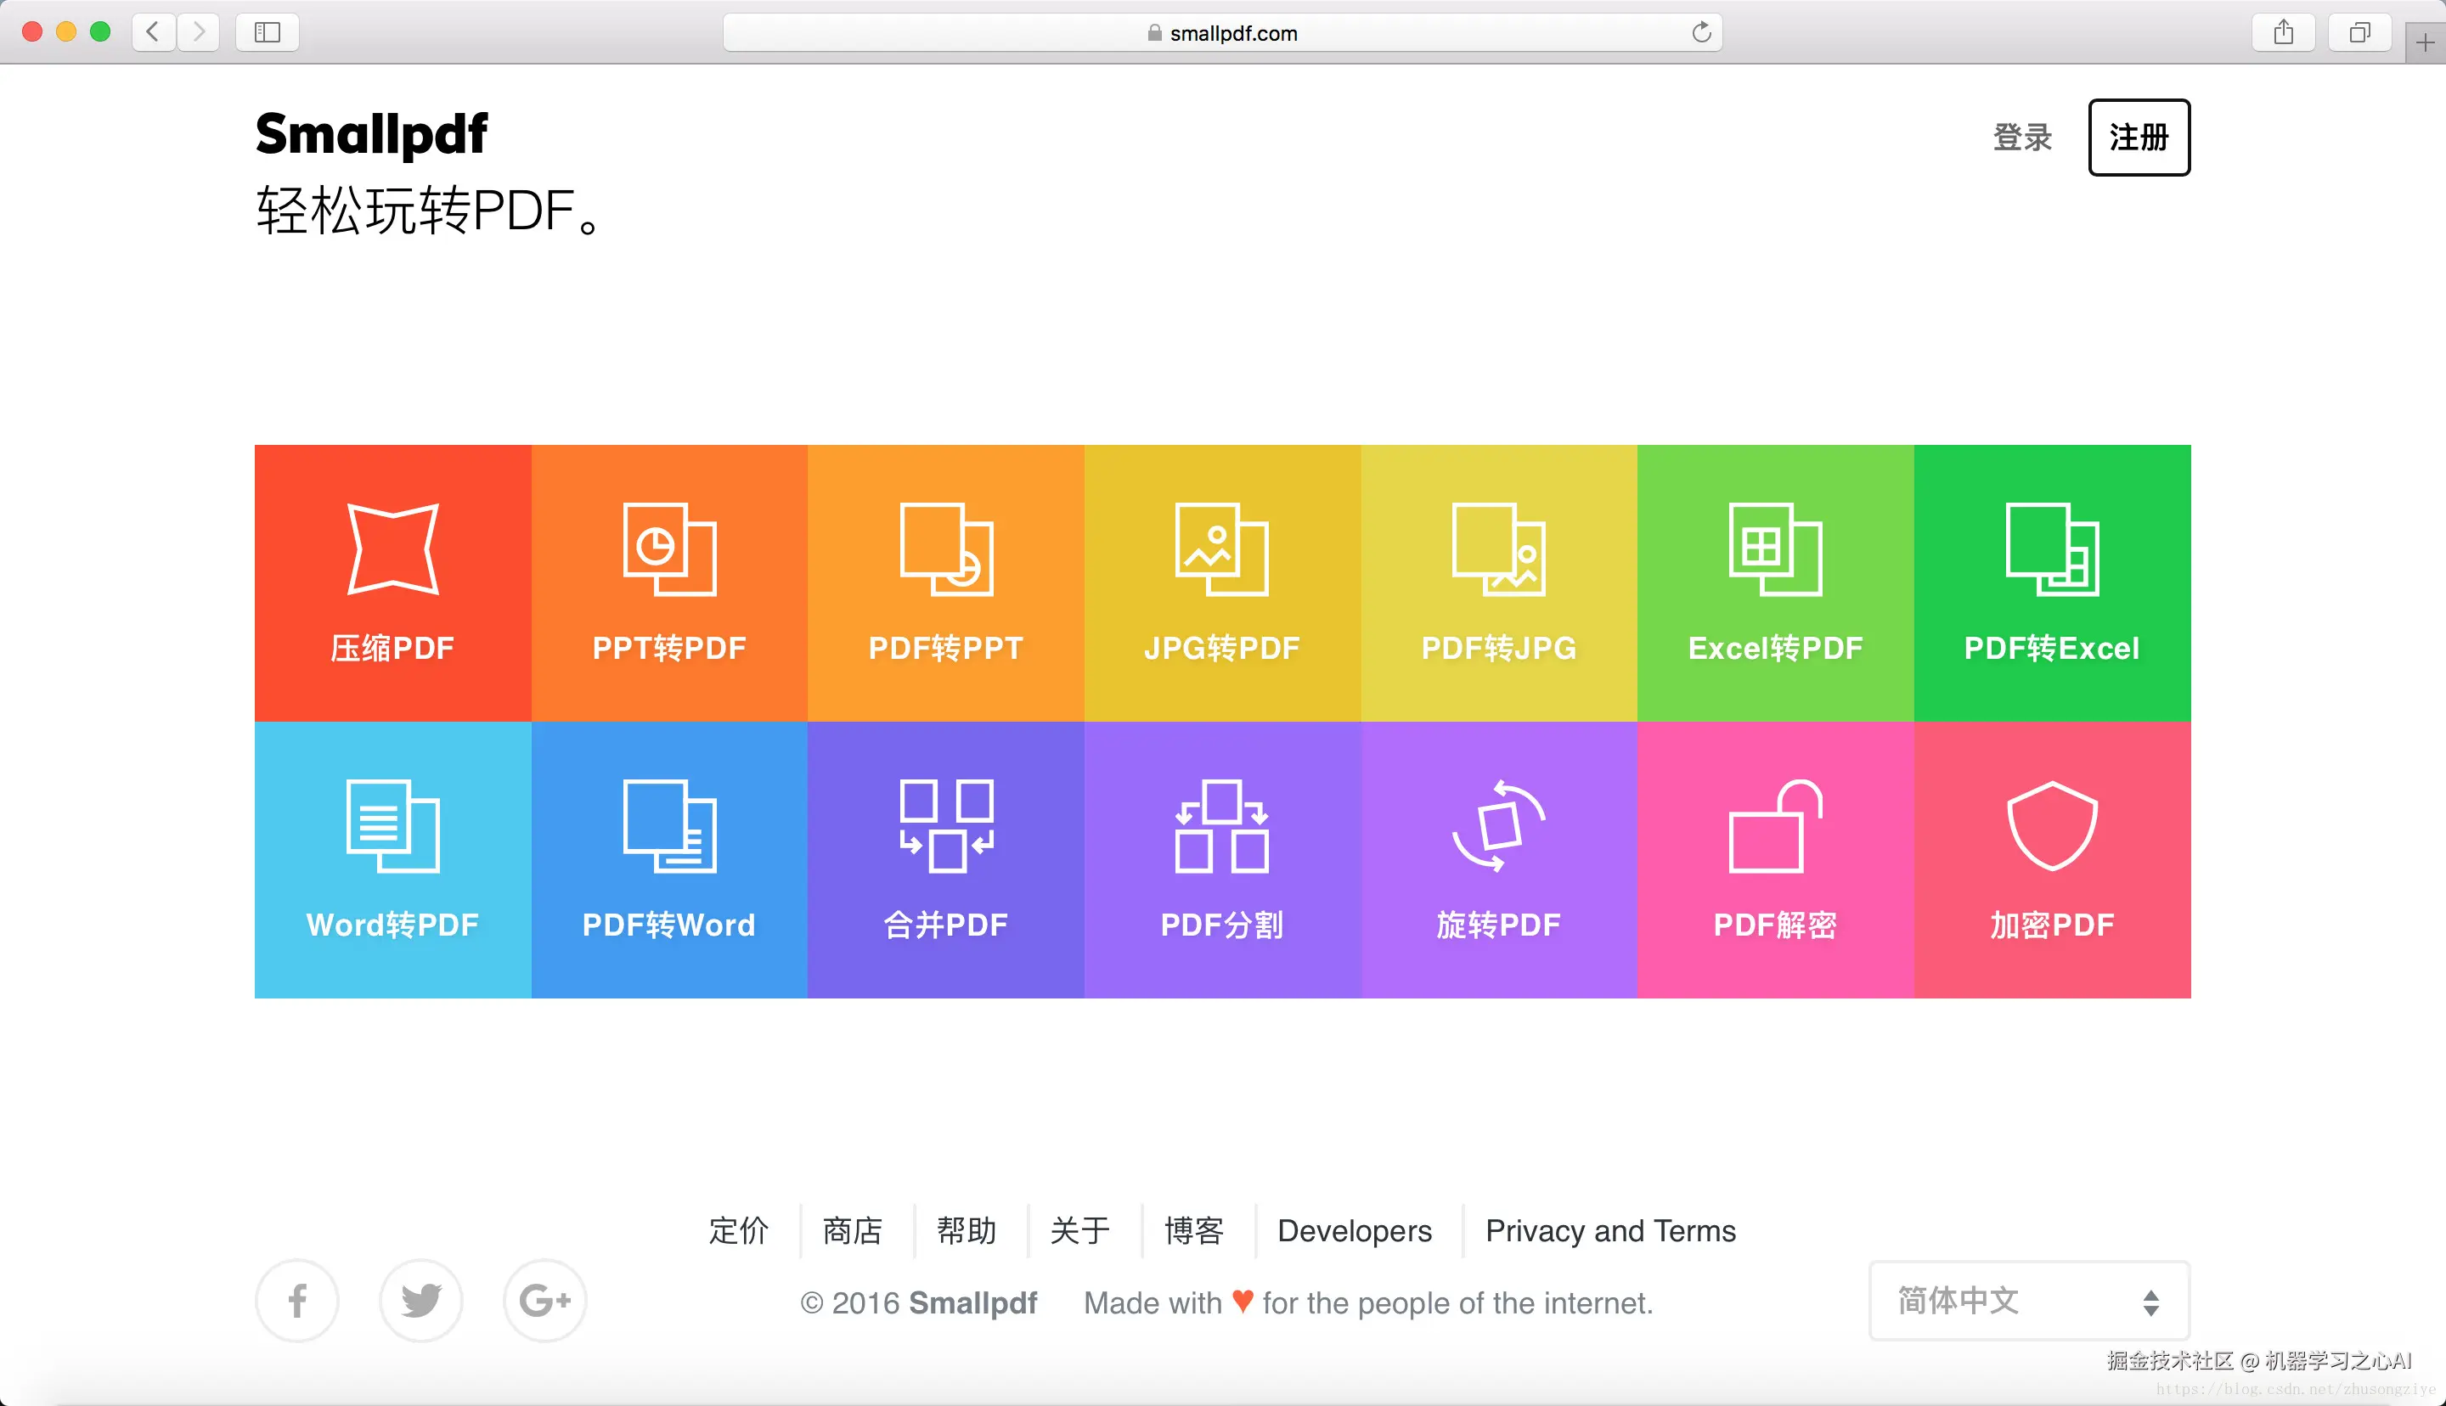
Task: Expand the 简体中文 language dropdown
Action: (2029, 1301)
